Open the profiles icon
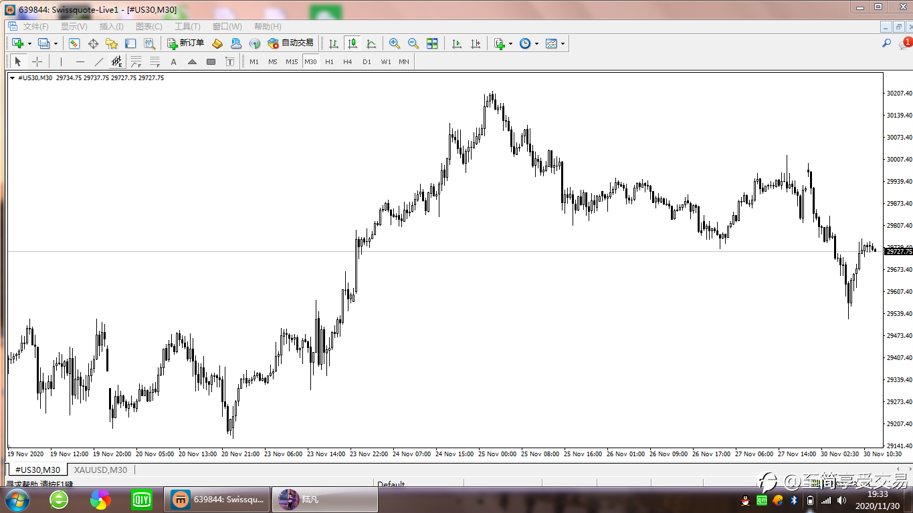Viewport: 913px width, 513px height. [44, 43]
